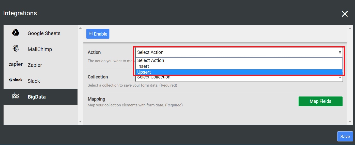The width and height of the screenshot is (355, 145).
Task: Click the Zapier logo icon
Action: (x=16, y=64)
